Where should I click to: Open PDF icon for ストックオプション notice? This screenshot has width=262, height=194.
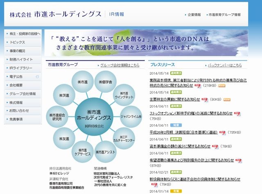click(x=237, y=114)
